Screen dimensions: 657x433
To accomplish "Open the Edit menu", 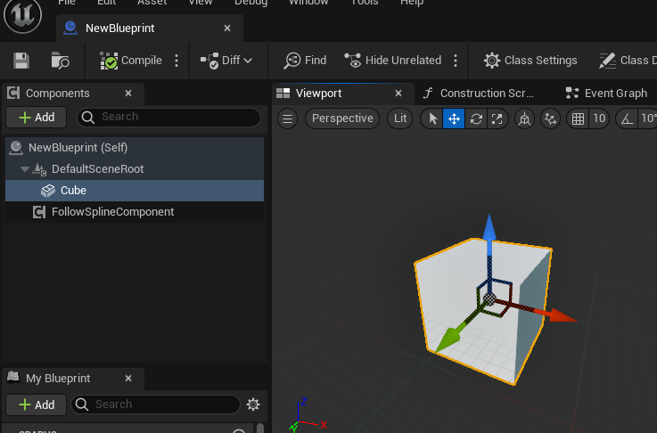I will point(106,3).
